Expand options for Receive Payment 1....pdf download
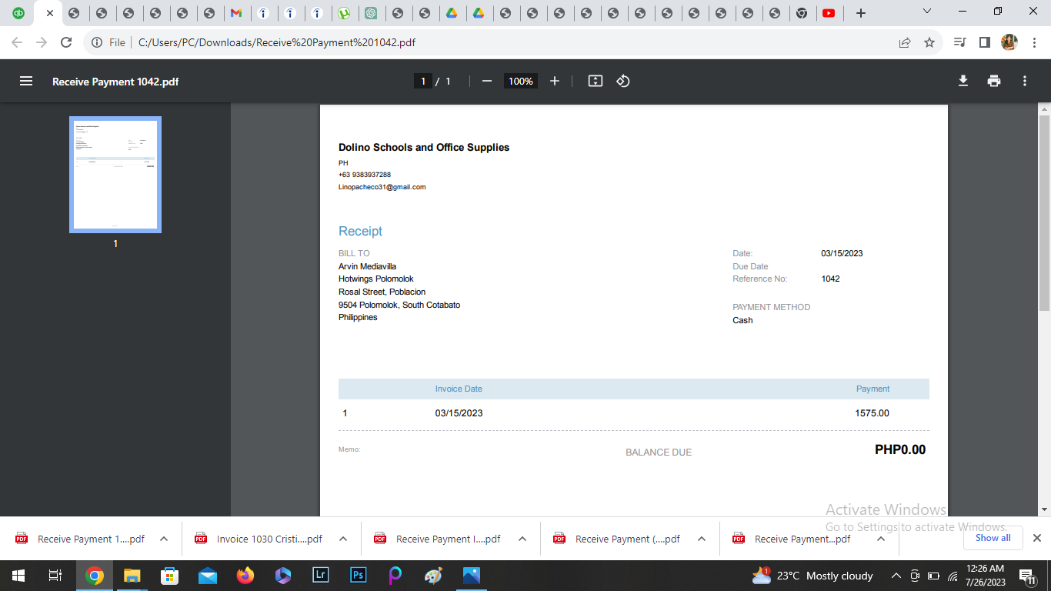The height and width of the screenshot is (591, 1051). pyautogui.click(x=164, y=539)
